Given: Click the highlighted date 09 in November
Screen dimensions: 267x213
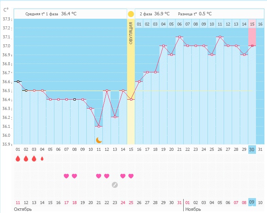Looking at the screenshot, I should (252, 202).
